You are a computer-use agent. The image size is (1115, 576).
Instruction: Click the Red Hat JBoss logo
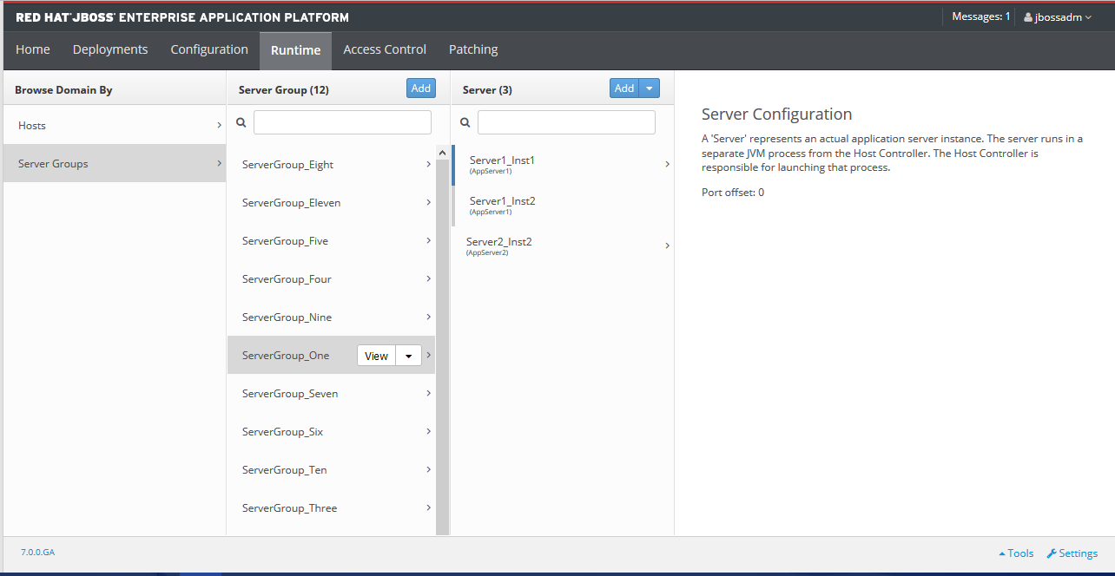point(182,17)
